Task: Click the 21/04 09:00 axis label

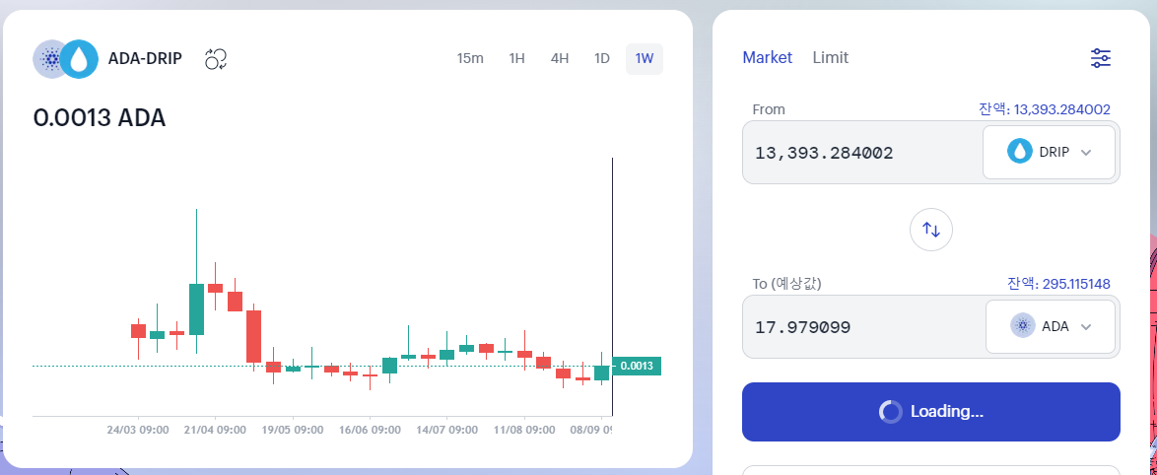Action: point(215,430)
